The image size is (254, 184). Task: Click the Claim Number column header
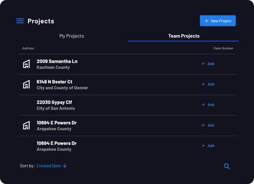(223, 48)
